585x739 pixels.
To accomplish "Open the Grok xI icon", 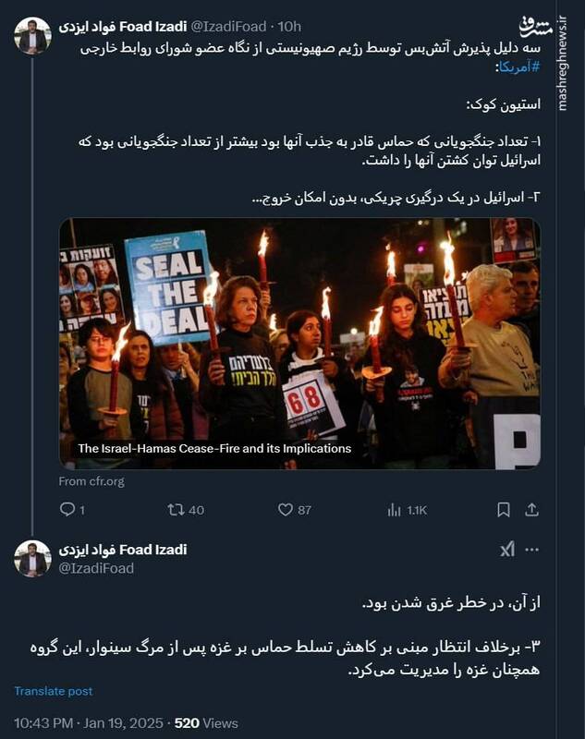I will click(x=507, y=550).
